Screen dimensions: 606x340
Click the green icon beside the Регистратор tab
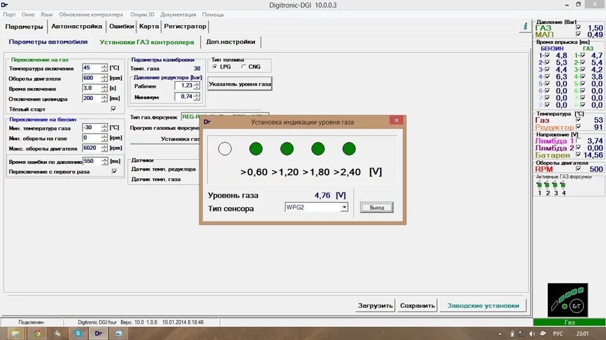click(525, 26)
